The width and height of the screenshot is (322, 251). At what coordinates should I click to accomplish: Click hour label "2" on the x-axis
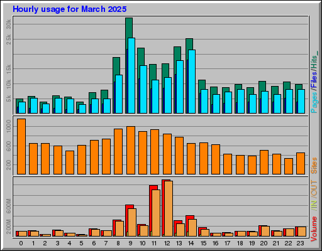pos(45,243)
